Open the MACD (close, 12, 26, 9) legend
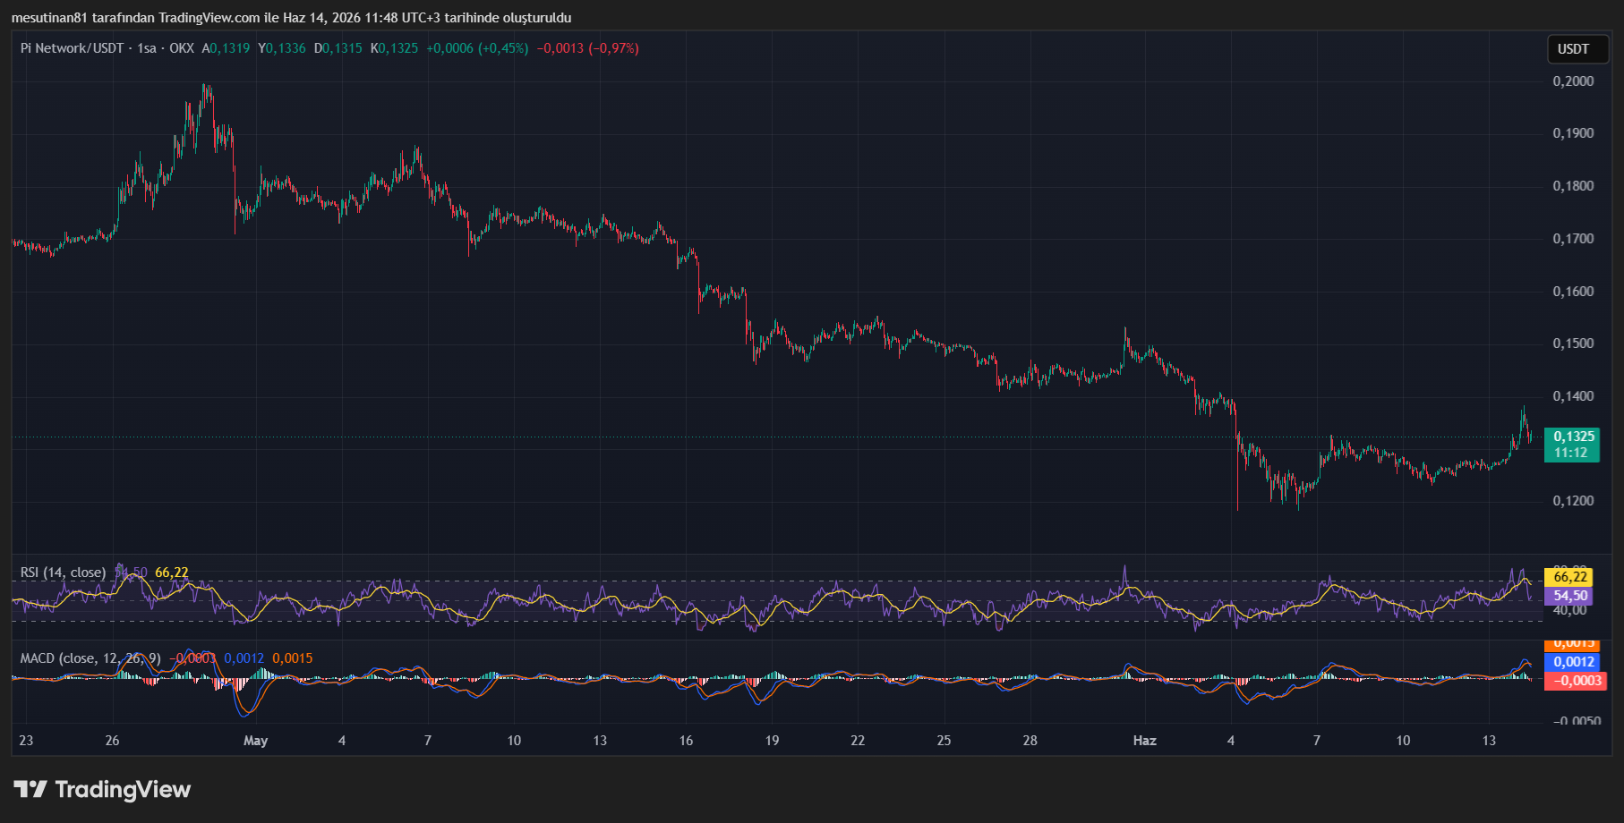 pos(90,658)
